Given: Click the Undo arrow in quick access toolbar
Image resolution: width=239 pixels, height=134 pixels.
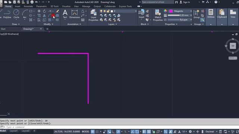Looking at the screenshot, I should point(37,2).
